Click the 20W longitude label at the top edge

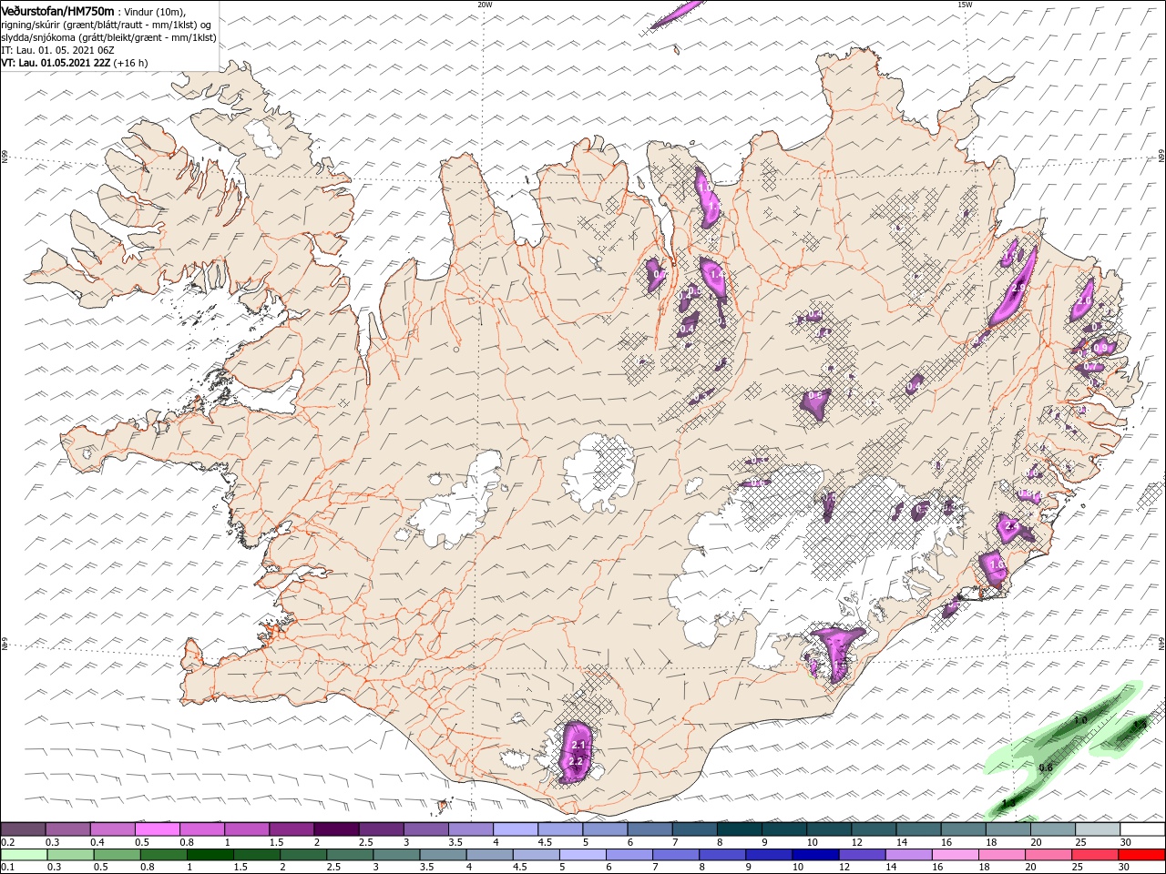[485, 5]
